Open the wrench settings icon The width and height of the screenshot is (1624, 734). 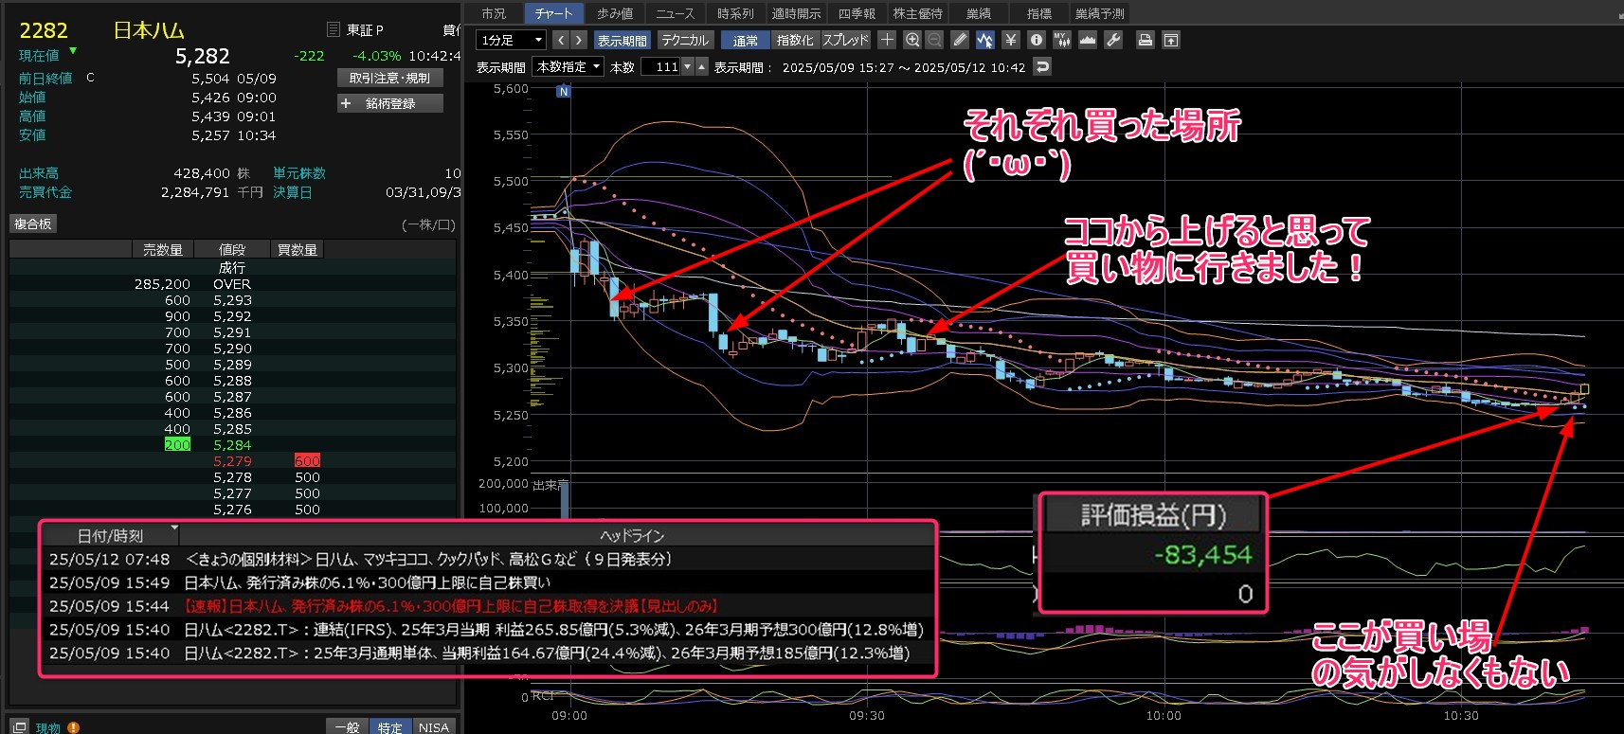(x=1113, y=40)
